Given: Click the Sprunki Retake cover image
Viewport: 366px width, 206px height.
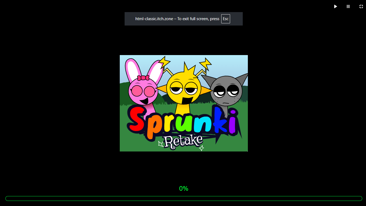Looking at the screenshot, I should coord(184,103).
